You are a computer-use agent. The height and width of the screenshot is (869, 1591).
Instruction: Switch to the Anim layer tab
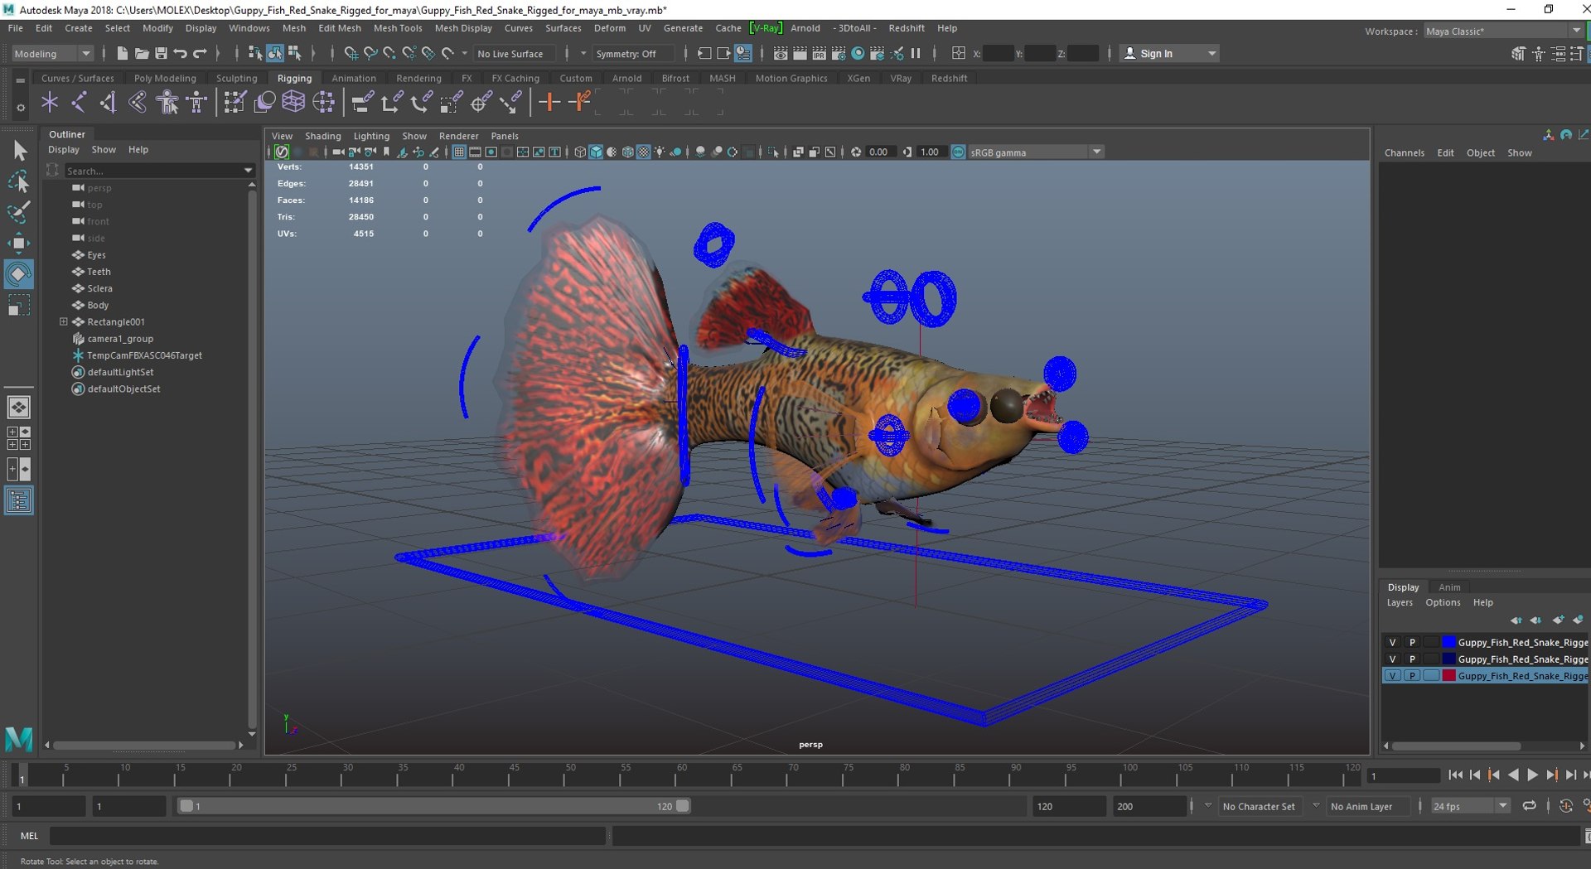point(1449,587)
